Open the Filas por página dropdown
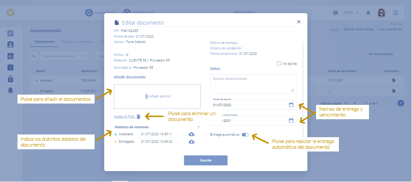The width and height of the screenshot is (412, 182). coord(350,103)
